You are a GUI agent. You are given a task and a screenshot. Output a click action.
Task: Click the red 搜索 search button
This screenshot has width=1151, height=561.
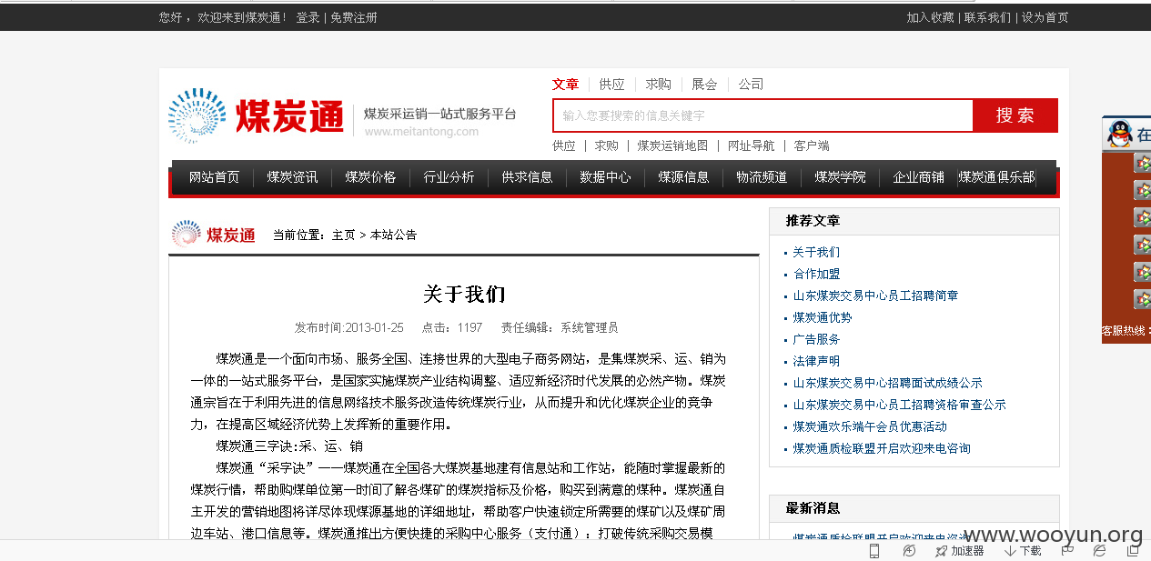[x=1015, y=115]
